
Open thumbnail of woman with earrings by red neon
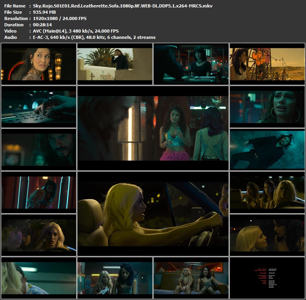pyautogui.click(x=38, y=64)
